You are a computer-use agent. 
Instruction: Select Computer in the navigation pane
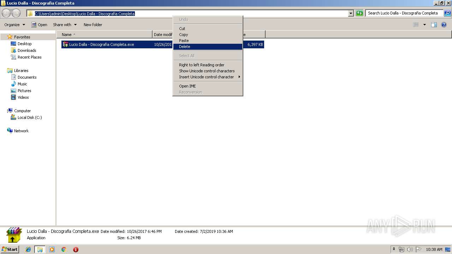[x=22, y=111]
